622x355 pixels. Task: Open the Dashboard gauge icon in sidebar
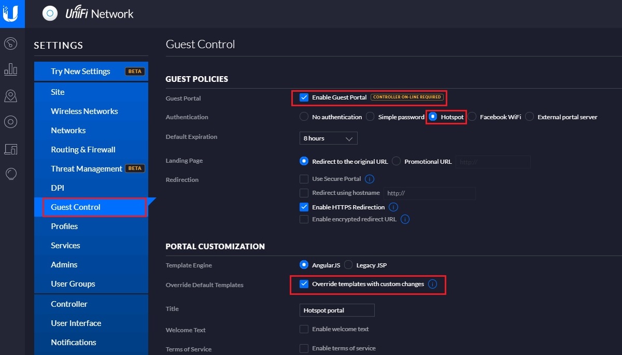tap(11, 44)
